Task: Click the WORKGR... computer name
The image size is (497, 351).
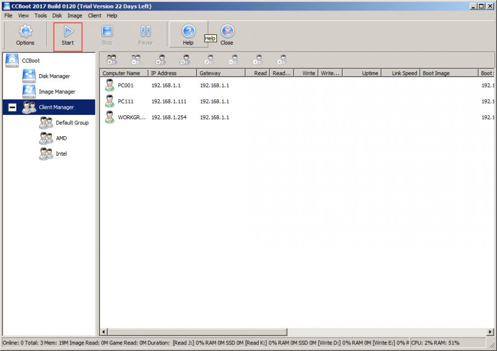Action: (132, 117)
